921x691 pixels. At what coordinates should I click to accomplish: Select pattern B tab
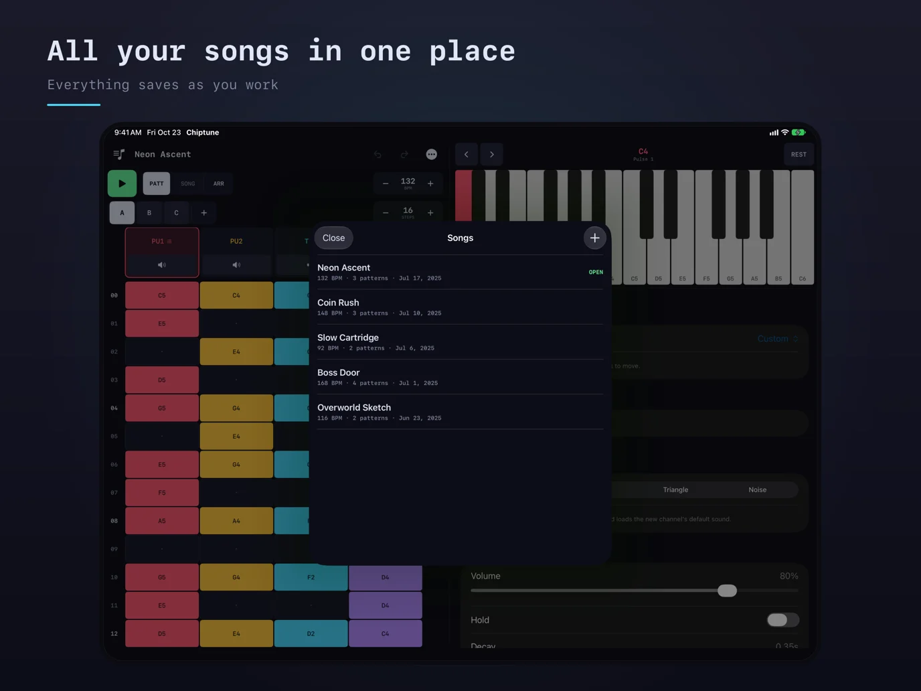point(149,213)
